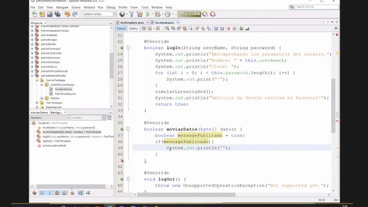Click the Shift Line Right editor icon
The image size is (368, 207).
click(x=221, y=28)
